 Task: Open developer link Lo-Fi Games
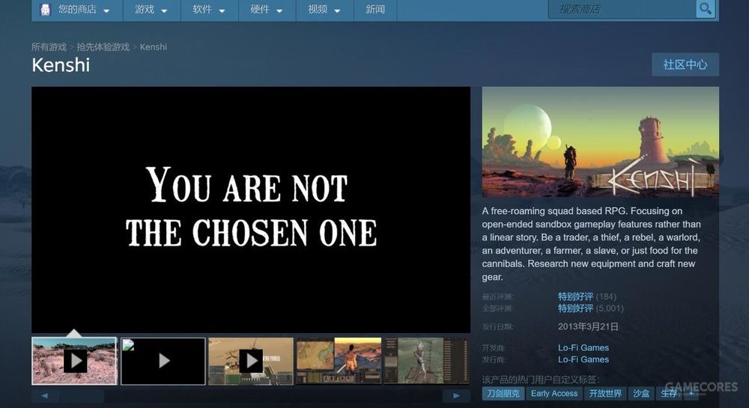583,348
